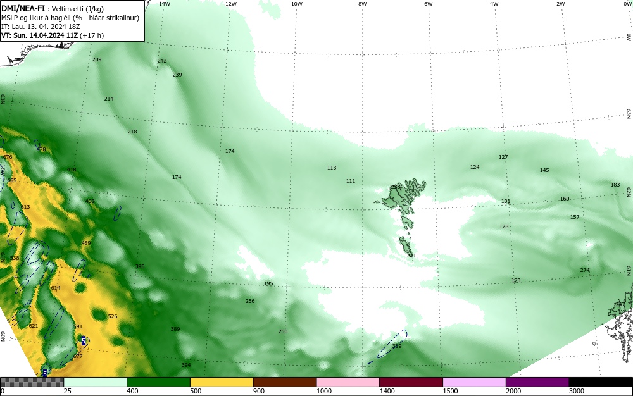The width and height of the screenshot is (633, 396).
Task: Pick the light purple 1500–2000 legend swatch
Action: 474,382
